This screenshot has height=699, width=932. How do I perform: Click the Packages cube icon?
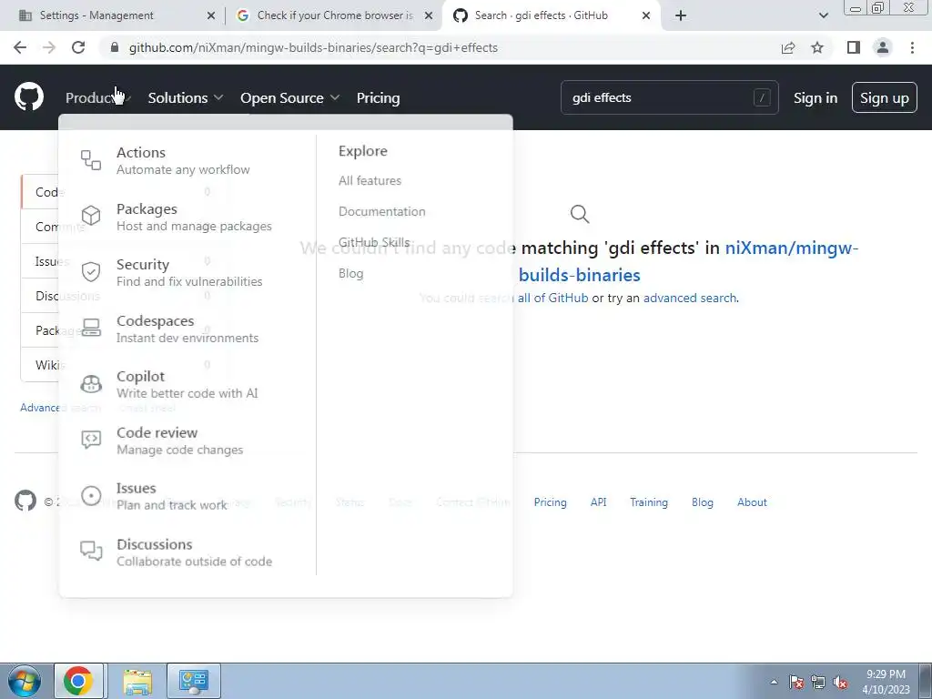coord(91,216)
